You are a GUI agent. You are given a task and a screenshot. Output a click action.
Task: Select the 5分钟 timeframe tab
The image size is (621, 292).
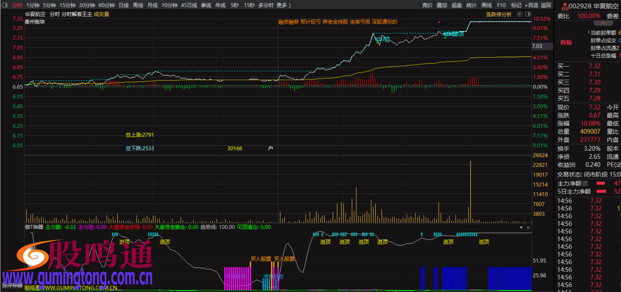(x=49, y=5)
